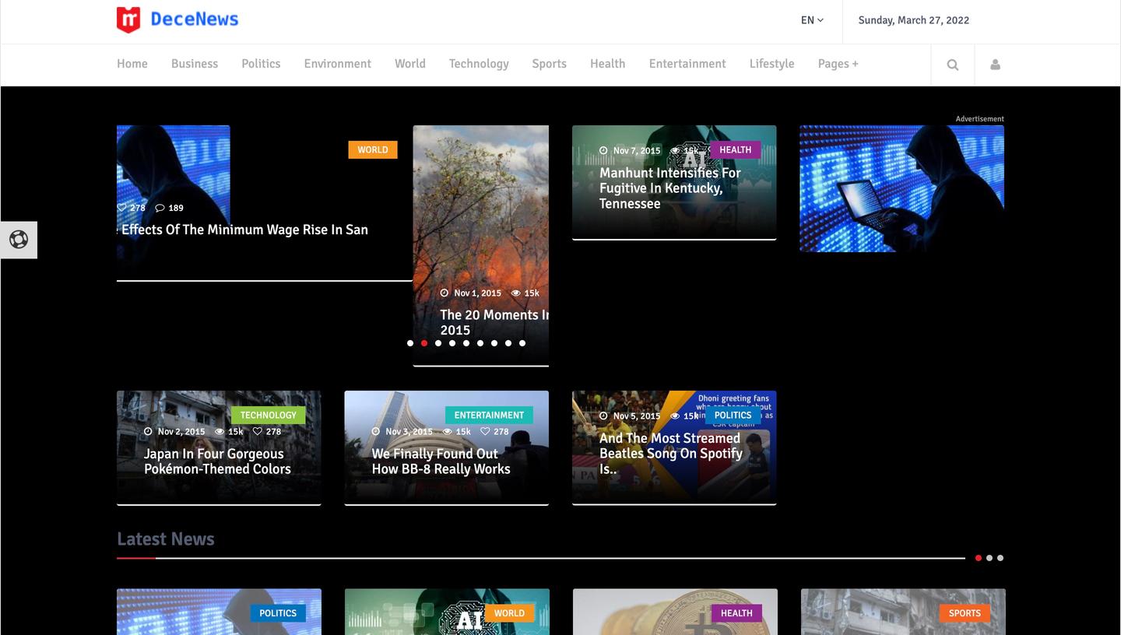Click the orange WORLD tag on the slider card
Viewport: 1121px width, 635px height.
coord(373,149)
